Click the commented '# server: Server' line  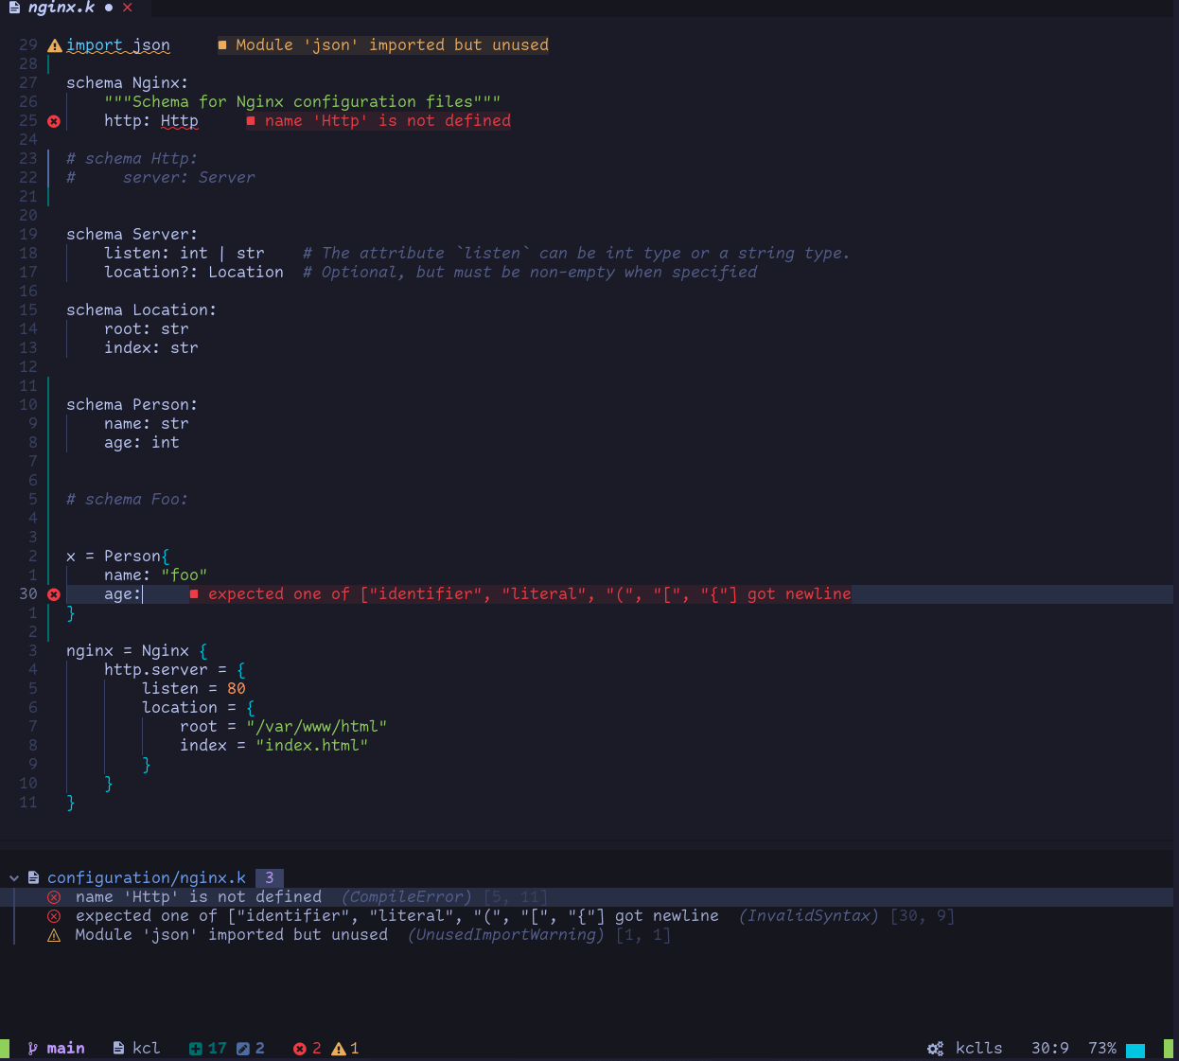click(161, 178)
